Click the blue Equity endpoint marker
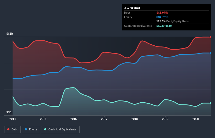Image resolution: width=215 pixels, height=138 pixels. pos(211,53)
